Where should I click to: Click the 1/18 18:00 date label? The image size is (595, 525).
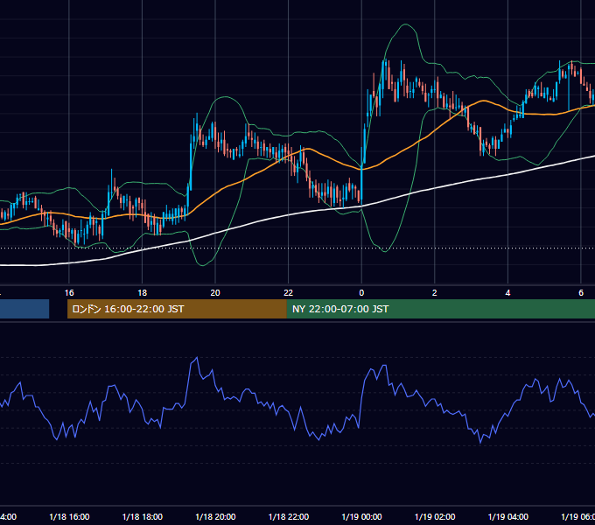[143, 516]
